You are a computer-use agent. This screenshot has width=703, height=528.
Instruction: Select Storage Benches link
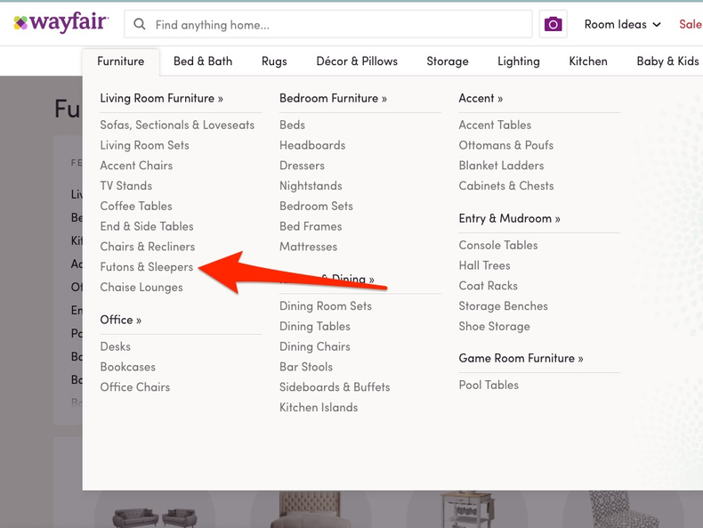[x=503, y=306]
